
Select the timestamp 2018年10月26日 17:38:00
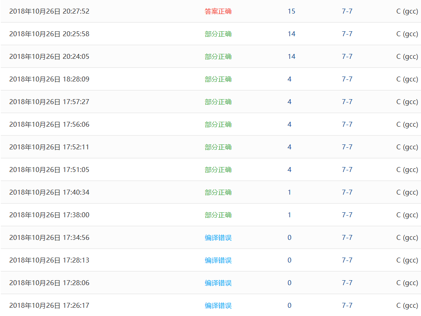(49, 215)
